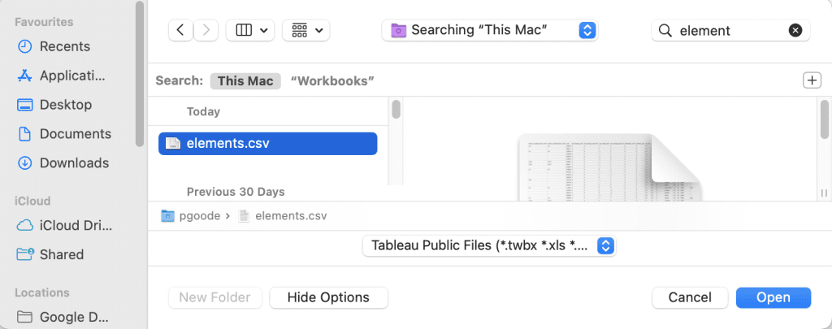
Task: Click the Cancel button
Action: click(x=690, y=297)
